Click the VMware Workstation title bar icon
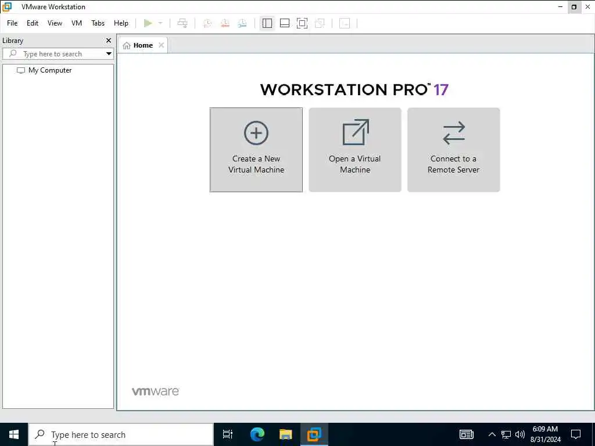Viewport: 595px width, 446px height. click(x=7, y=7)
